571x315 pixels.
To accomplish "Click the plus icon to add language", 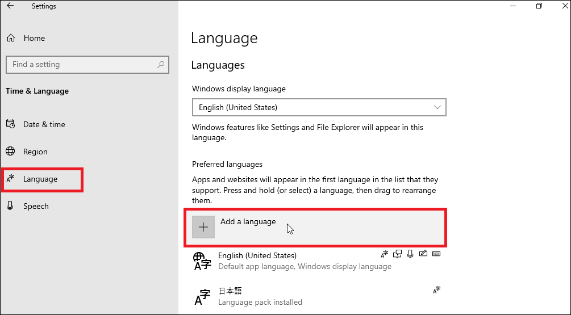I will click(x=203, y=227).
